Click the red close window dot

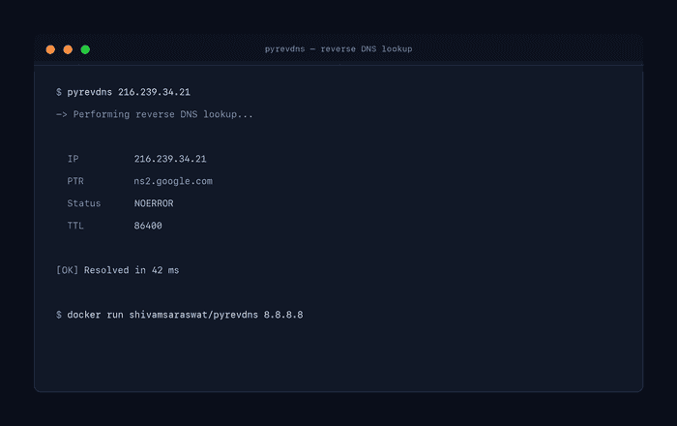pyautogui.click(x=50, y=49)
